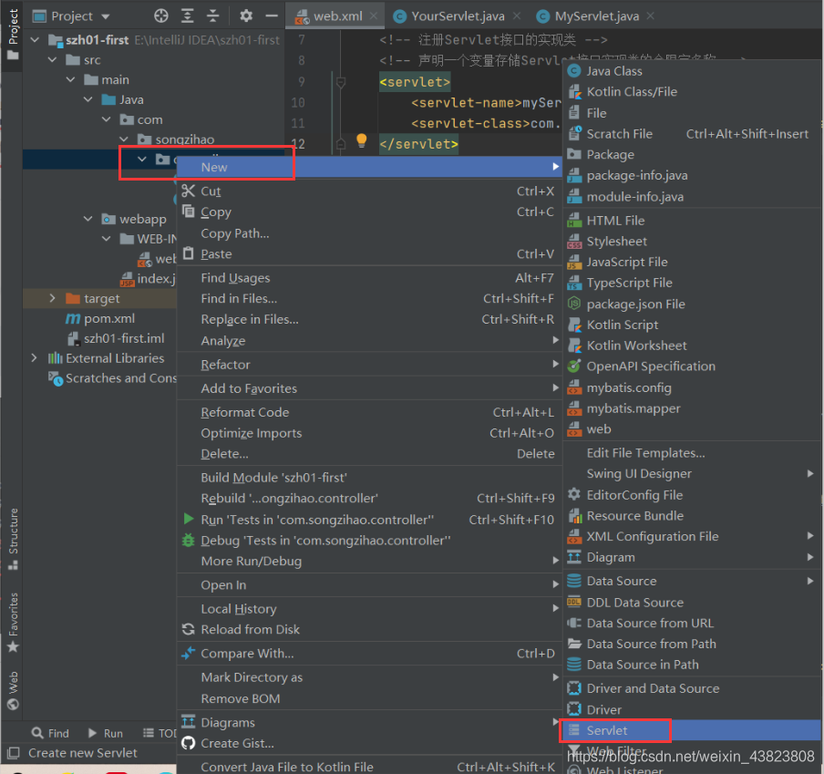Open the Swing UI Designer submenu
Image resolution: width=824 pixels, height=774 pixels.
(692, 474)
